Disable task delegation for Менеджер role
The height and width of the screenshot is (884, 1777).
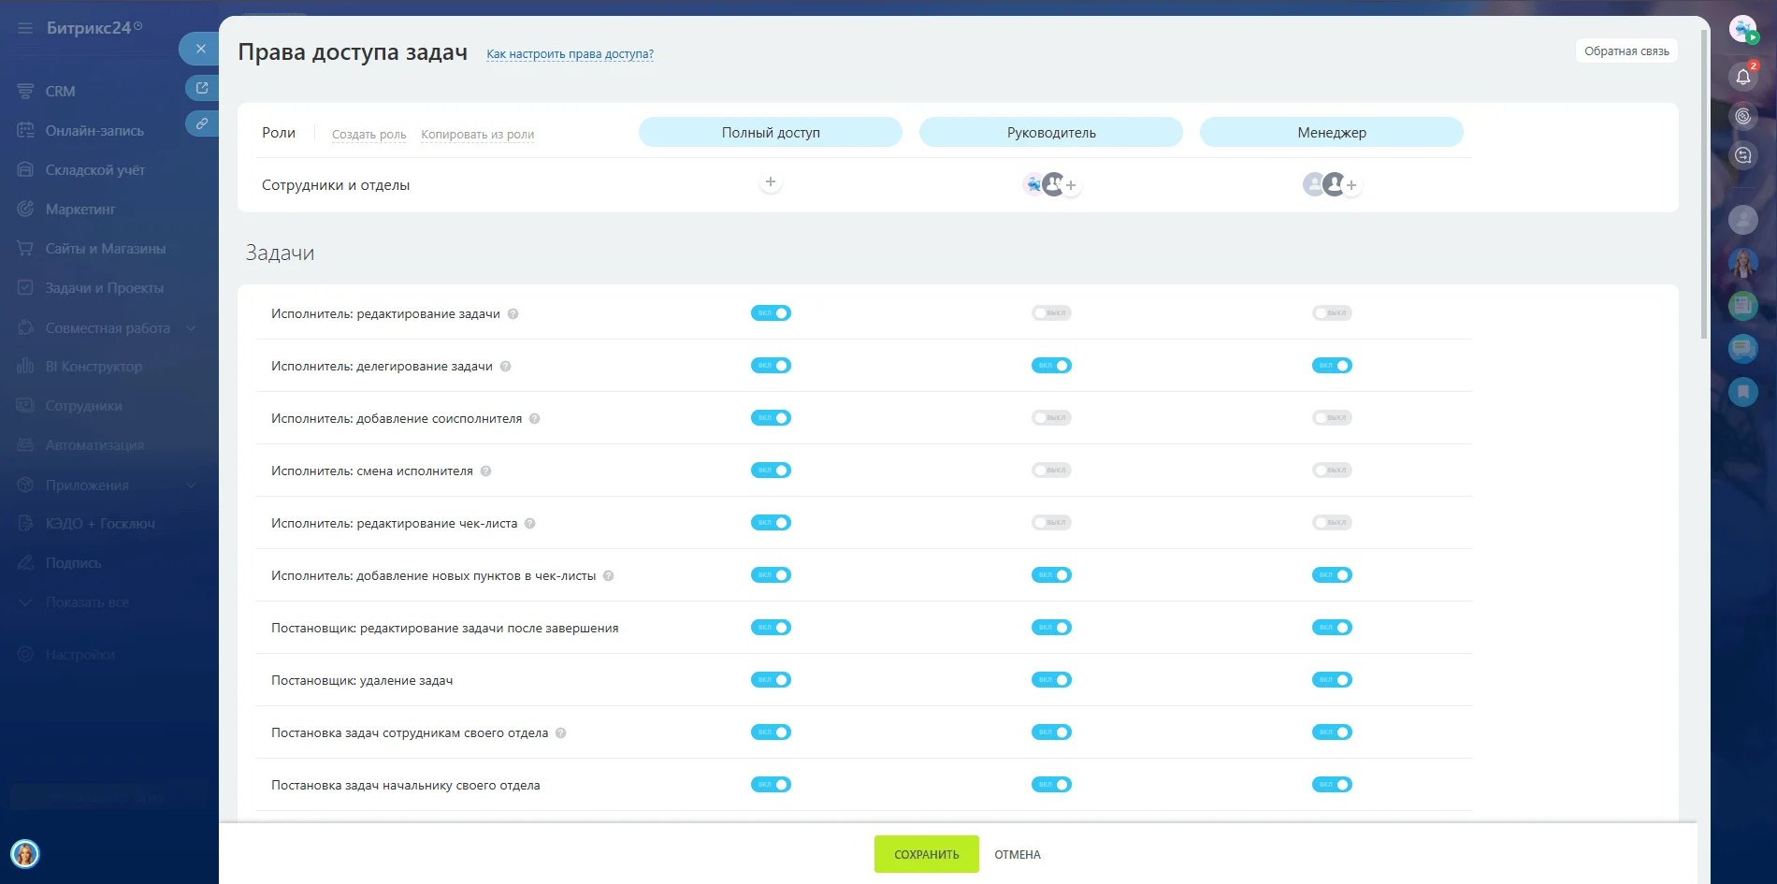(1332, 366)
